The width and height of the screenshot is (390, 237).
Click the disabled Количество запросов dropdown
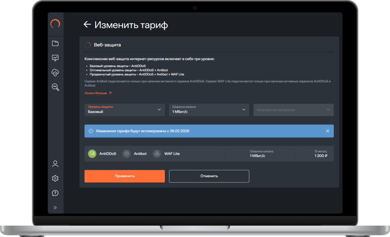(293, 110)
